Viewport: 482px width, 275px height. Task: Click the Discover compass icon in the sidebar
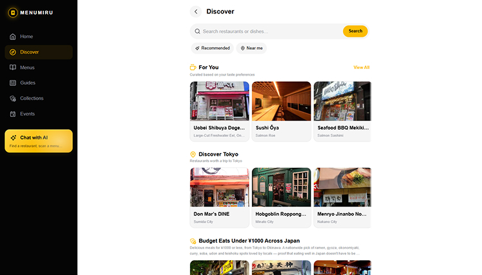click(x=13, y=52)
